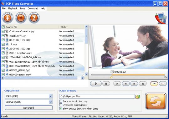This screenshot has width=169, height=119.
Task: Click the trim end marker on the timeline
Action: tap(166, 77)
